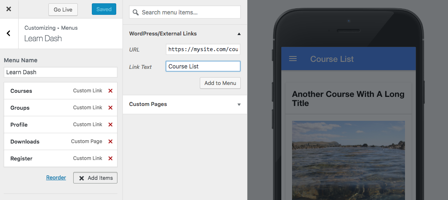Focus the Search menu items field
Screen dimensions: 448x200
[x=185, y=12]
